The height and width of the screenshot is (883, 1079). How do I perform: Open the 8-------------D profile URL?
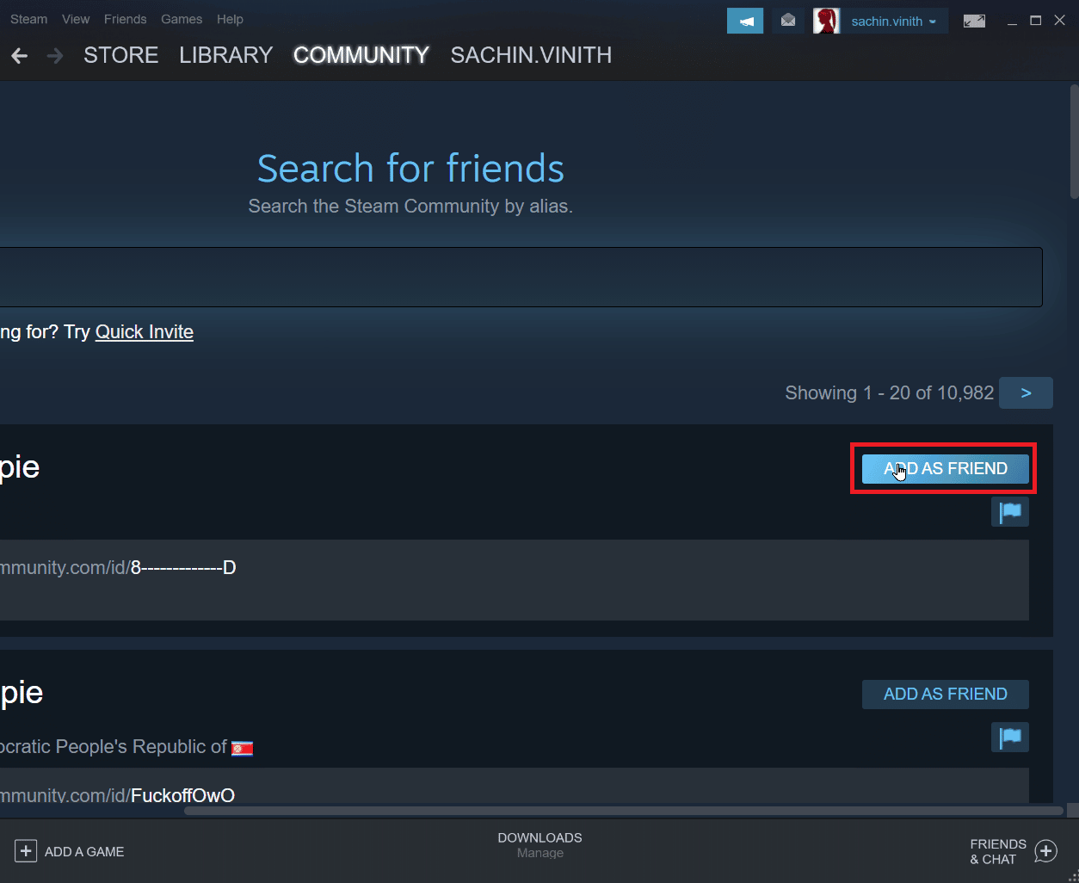click(x=118, y=568)
